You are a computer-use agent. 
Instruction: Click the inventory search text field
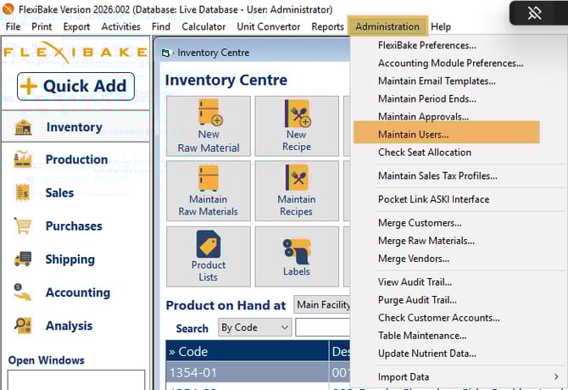[x=322, y=327]
